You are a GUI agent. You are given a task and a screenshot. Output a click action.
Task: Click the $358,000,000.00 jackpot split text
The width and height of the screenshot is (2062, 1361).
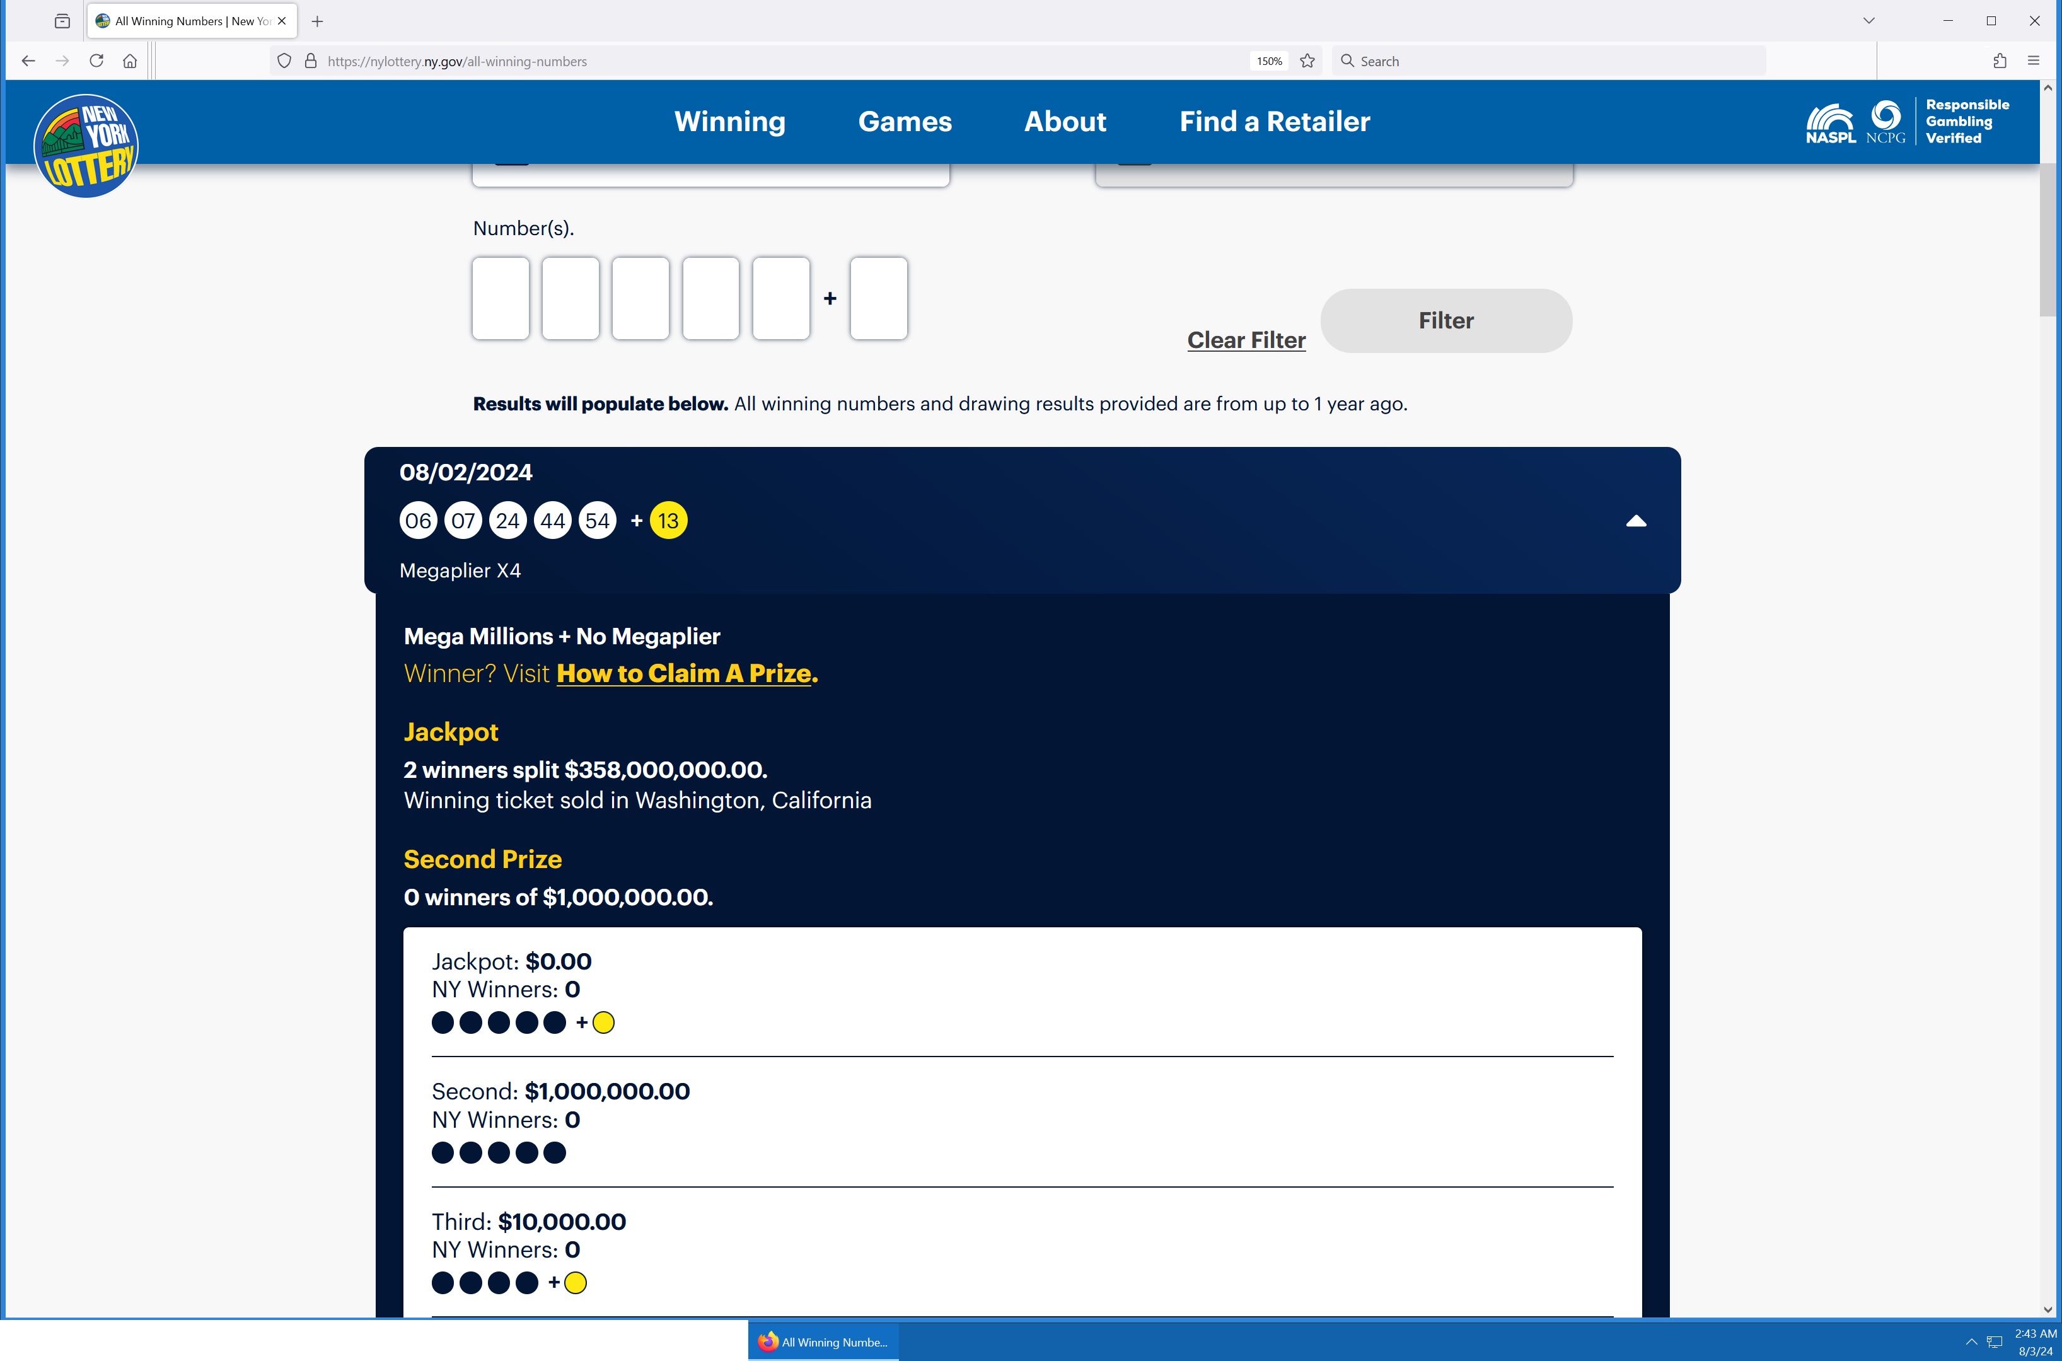(586, 770)
